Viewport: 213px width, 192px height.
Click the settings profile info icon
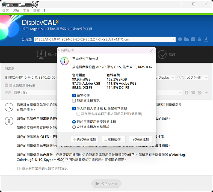[180, 39]
